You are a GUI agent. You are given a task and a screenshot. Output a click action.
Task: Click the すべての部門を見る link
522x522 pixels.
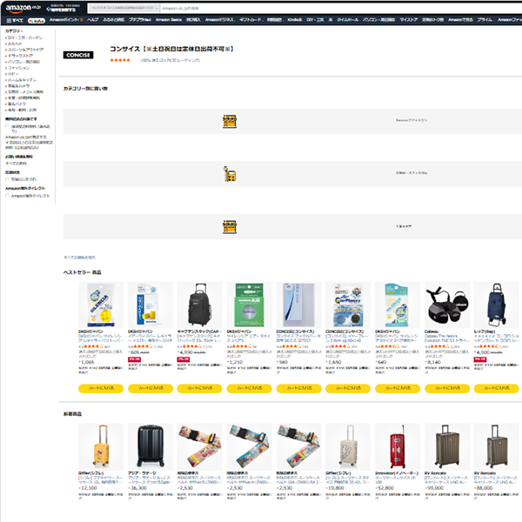[79, 258]
